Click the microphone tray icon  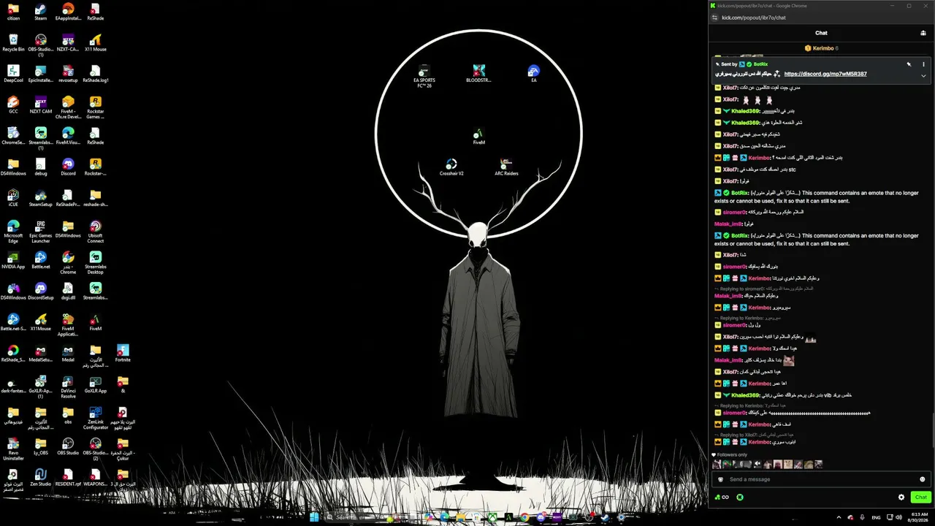[863, 517]
